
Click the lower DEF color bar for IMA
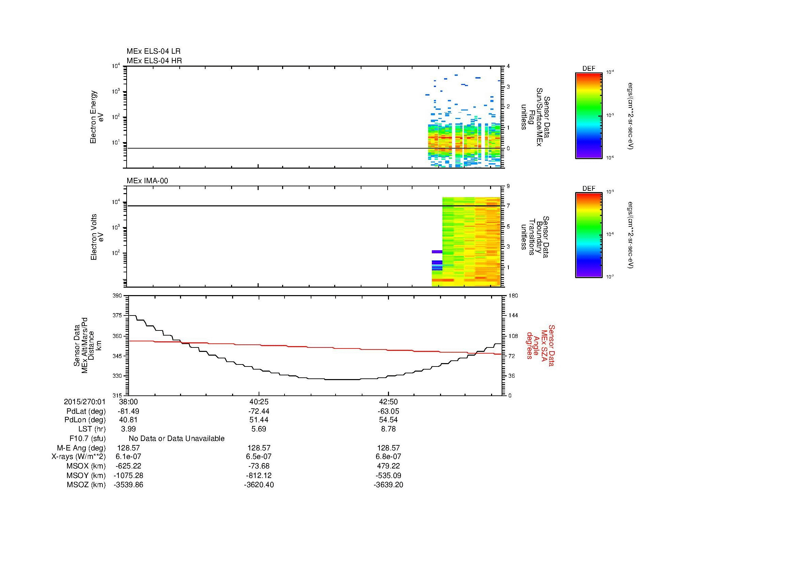click(588, 235)
